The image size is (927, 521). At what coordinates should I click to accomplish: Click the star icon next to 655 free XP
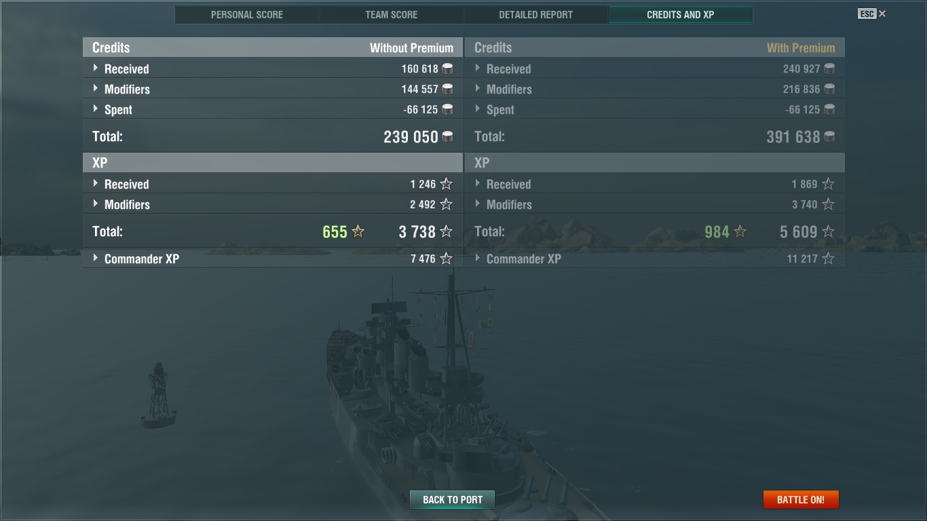pos(358,232)
